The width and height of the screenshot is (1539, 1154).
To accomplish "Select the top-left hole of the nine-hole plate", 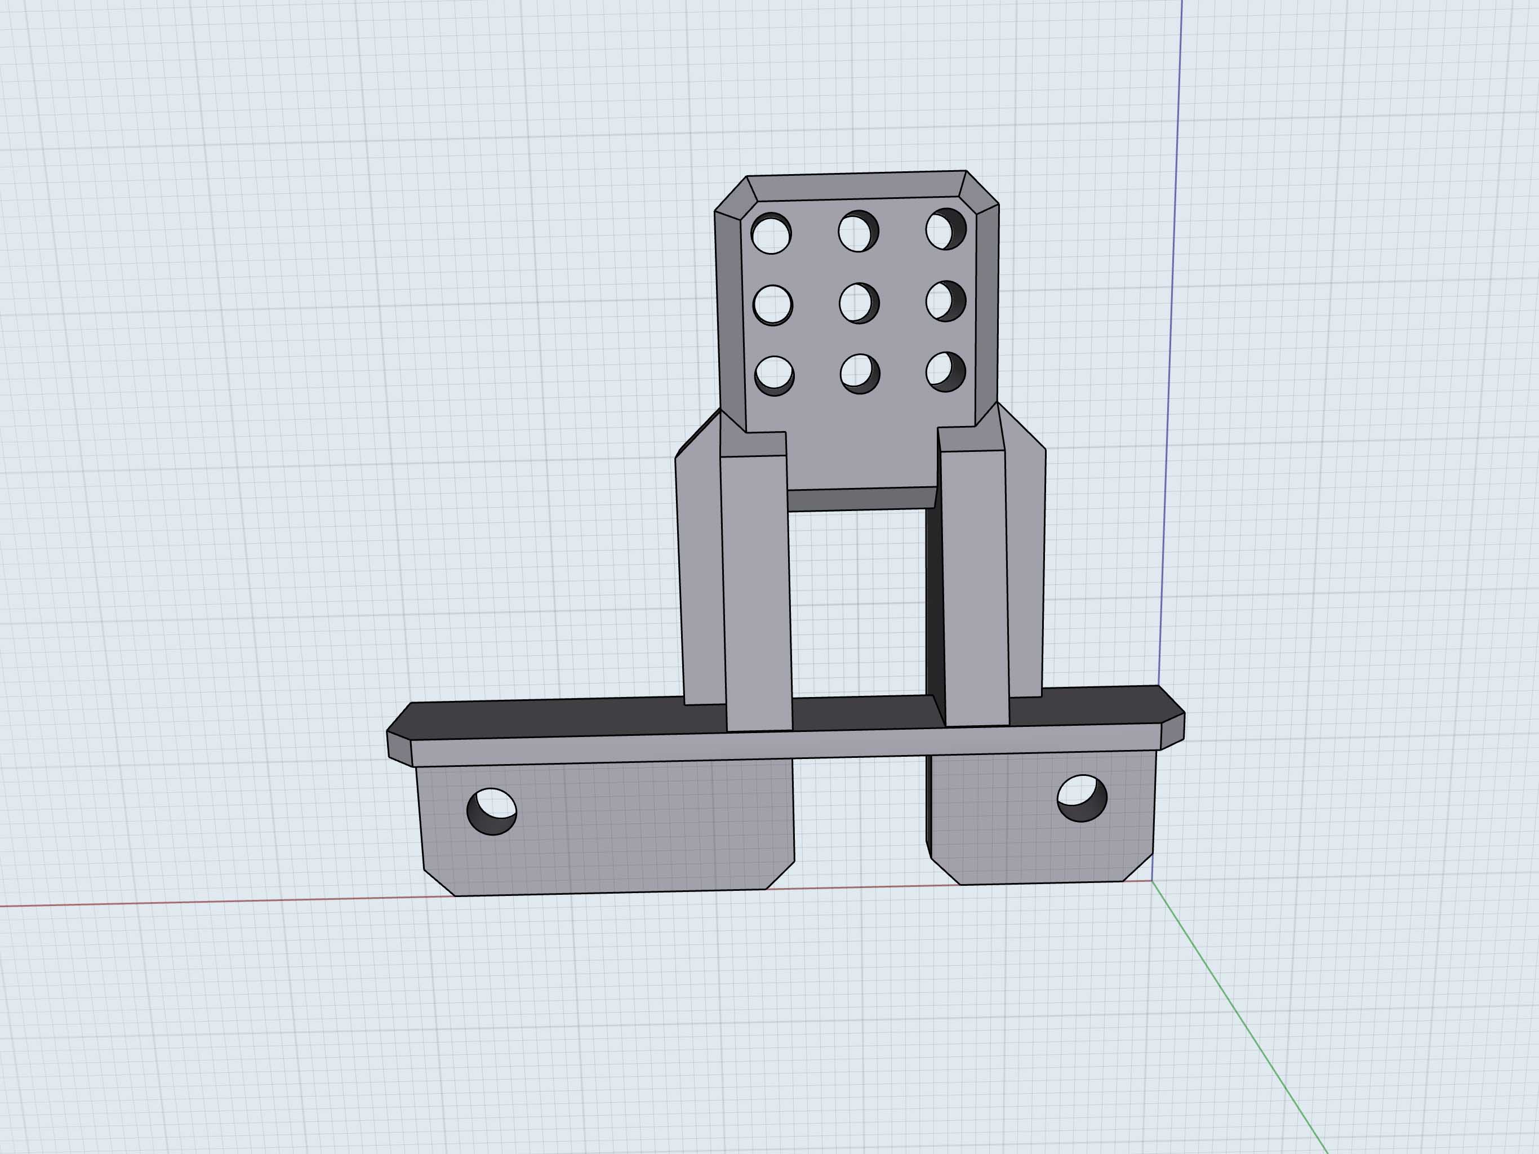I will (x=771, y=234).
